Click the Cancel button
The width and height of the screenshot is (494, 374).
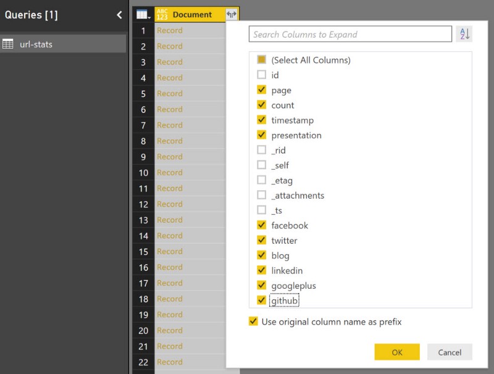(x=450, y=352)
